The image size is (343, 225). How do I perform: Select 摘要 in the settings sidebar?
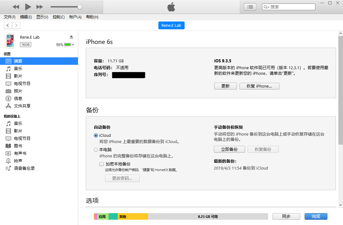[39, 61]
